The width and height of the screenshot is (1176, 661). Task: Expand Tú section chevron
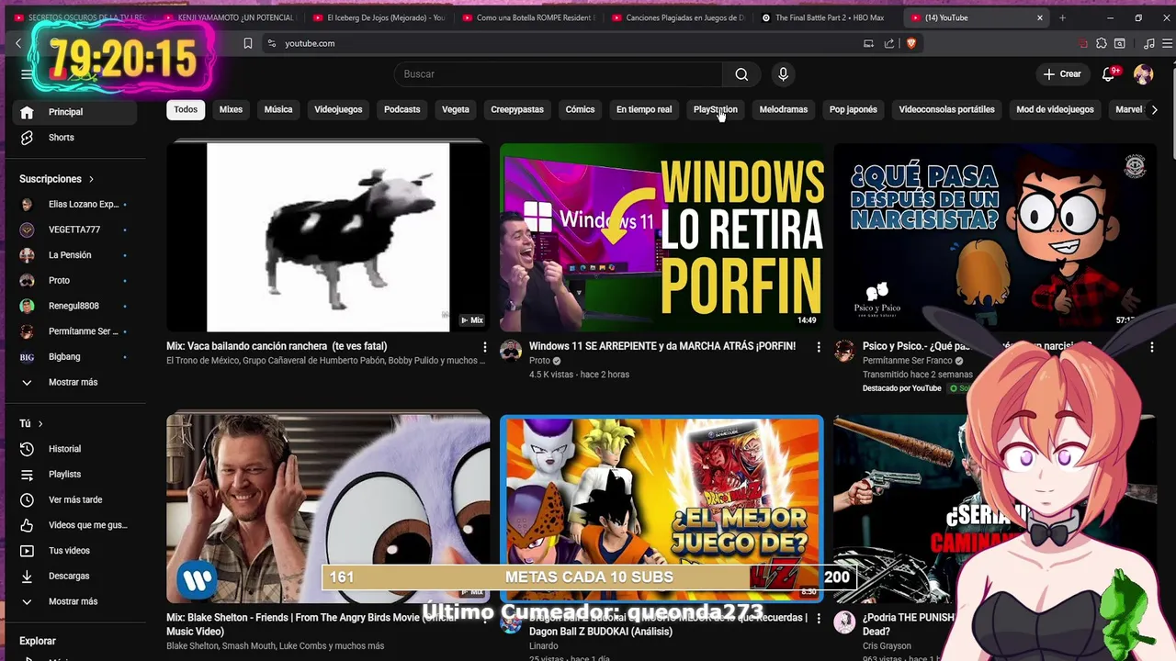40,423
